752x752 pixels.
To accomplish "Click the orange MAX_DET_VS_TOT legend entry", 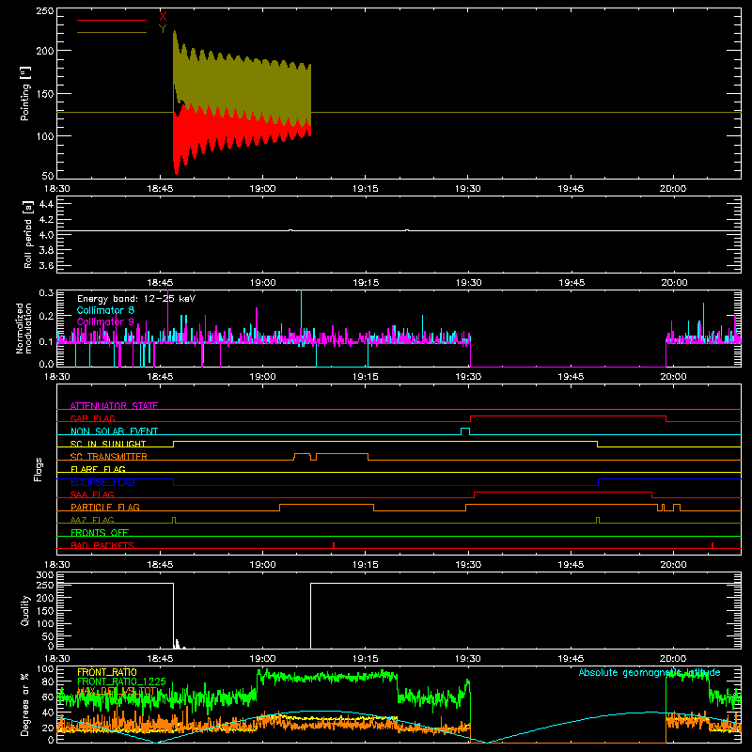I will pyautogui.click(x=117, y=691).
